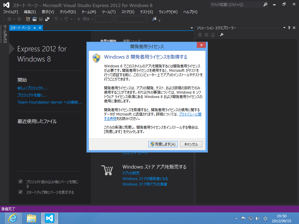299x224 pixels.
Task: Click the アプリの販売 link
Action: coord(131,173)
